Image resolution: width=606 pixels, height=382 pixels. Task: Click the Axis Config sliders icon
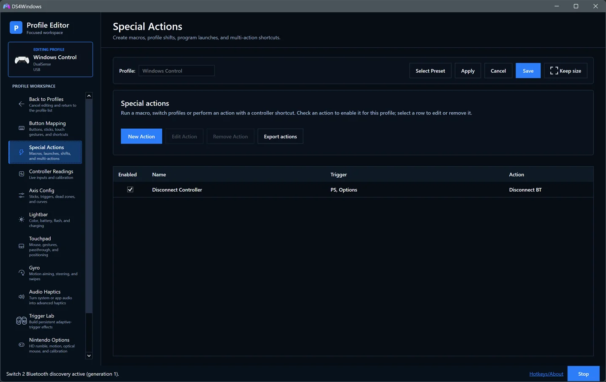tap(22, 195)
